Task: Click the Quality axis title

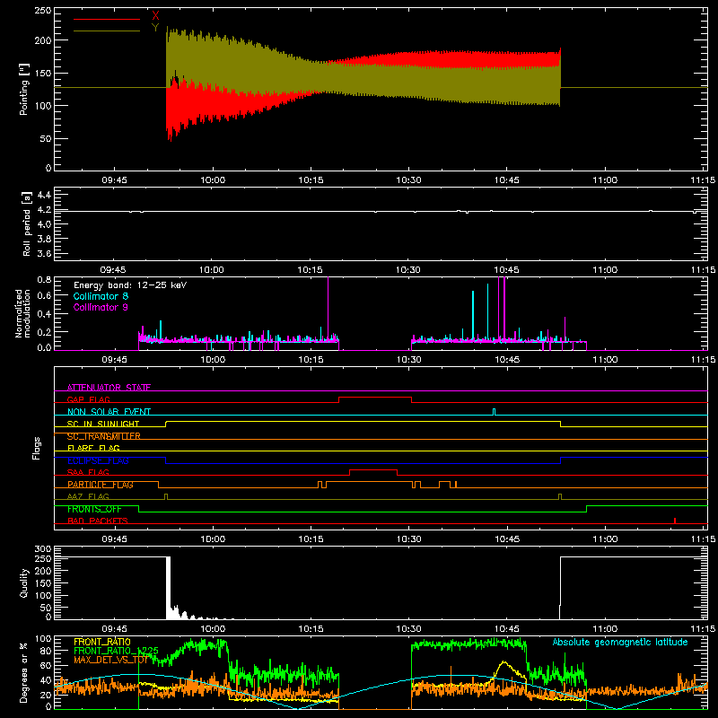Action: pos(24,582)
